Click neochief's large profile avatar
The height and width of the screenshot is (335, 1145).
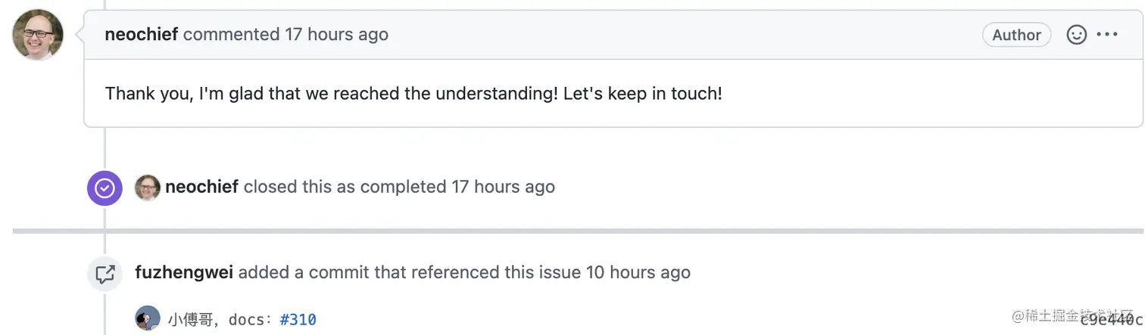click(x=38, y=35)
